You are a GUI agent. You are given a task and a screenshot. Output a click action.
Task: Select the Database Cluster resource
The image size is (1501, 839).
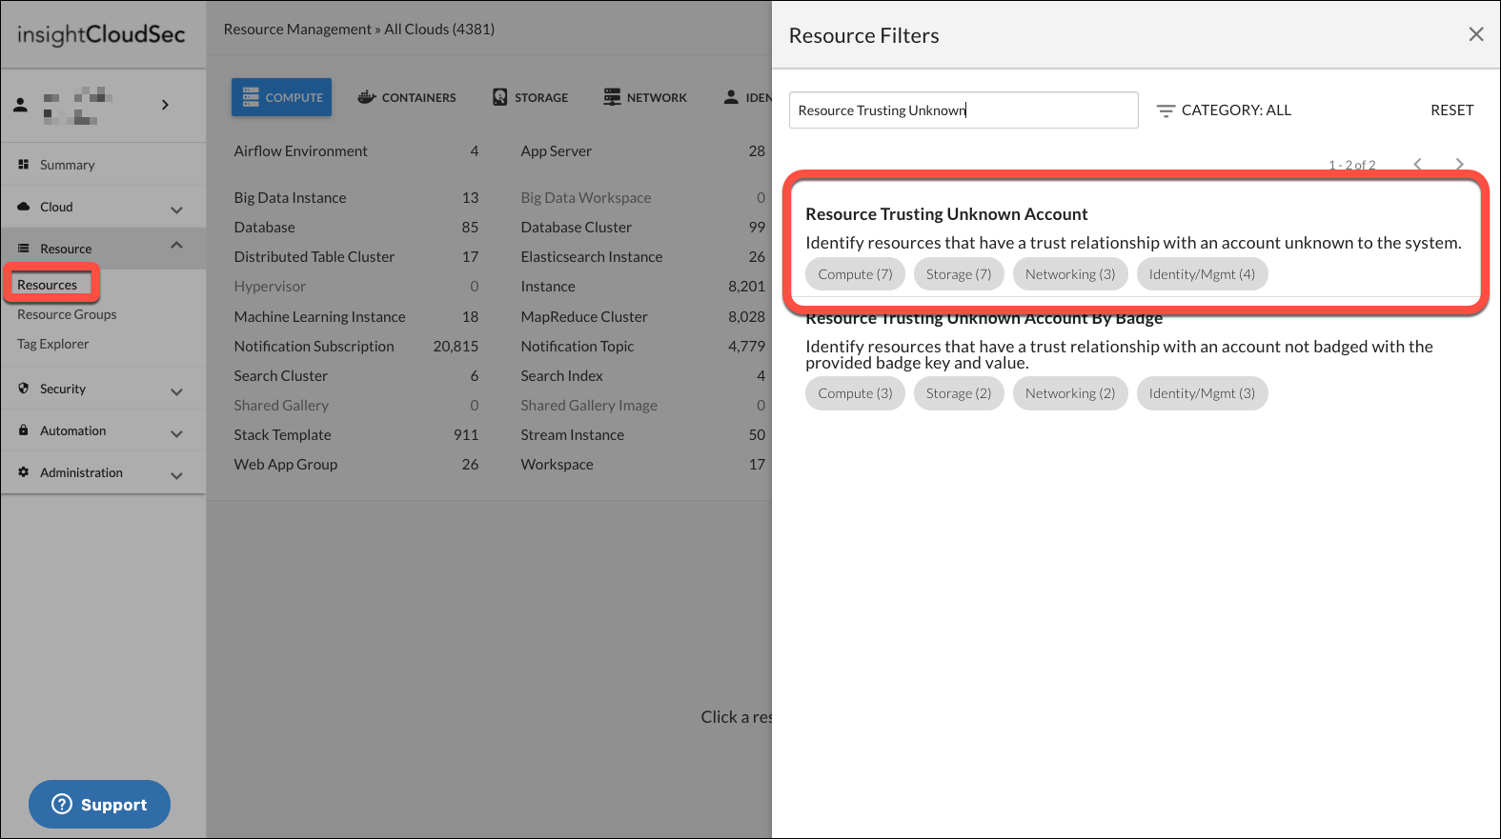[643, 227]
